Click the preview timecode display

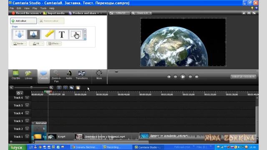pos(243,77)
